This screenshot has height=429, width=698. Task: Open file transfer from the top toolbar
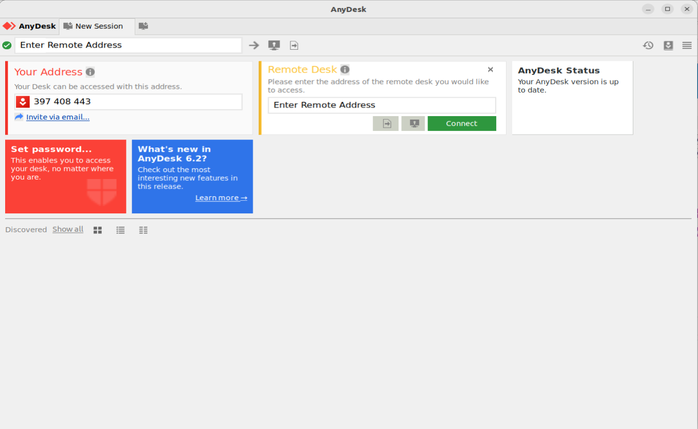(294, 45)
